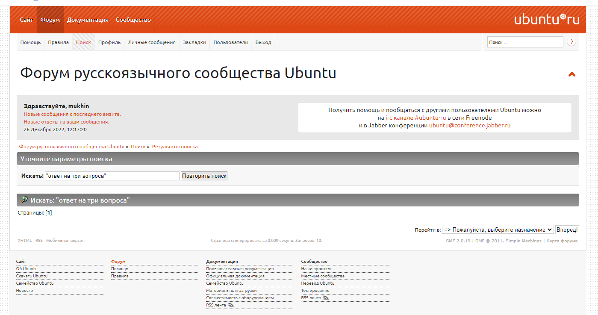Image resolution: width=598 pixels, height=315 pixels.
Task: Click Правила in the footer Форум column
Action: point(120,276)
